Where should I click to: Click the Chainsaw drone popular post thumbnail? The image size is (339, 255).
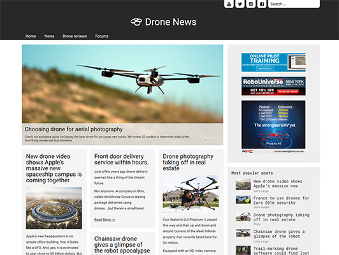tap(243, 233)
